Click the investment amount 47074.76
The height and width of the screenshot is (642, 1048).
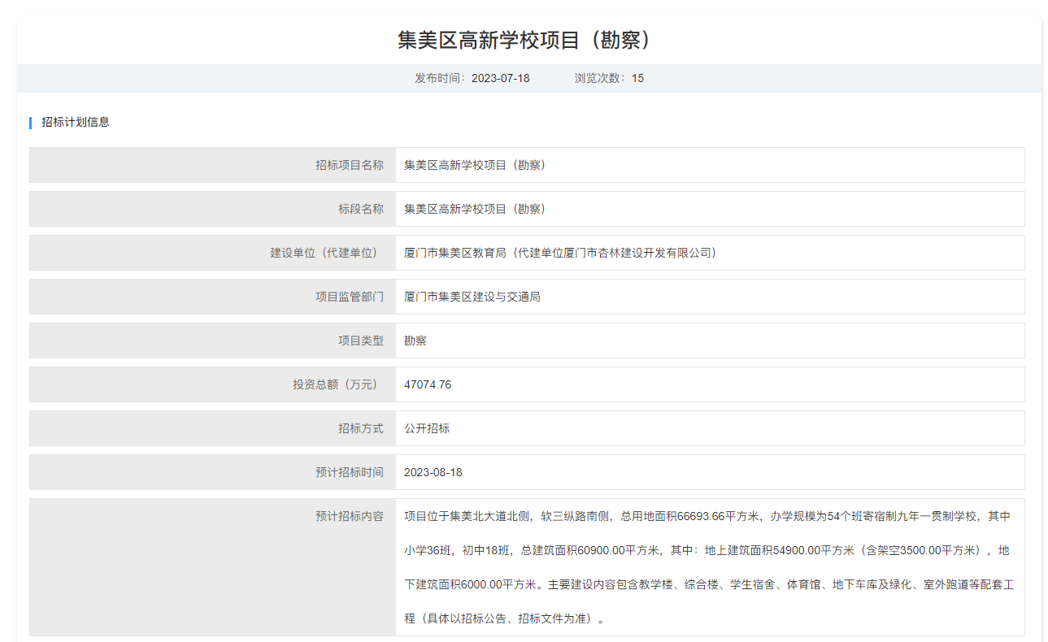tap(428, 384)
